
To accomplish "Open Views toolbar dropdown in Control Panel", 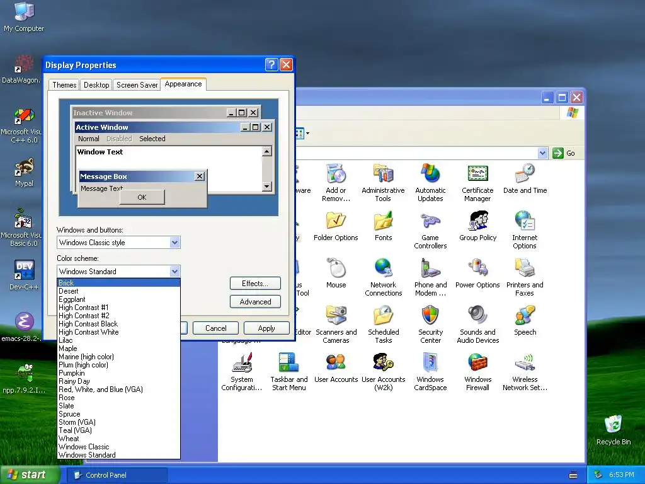I will (x=307, y=134).
